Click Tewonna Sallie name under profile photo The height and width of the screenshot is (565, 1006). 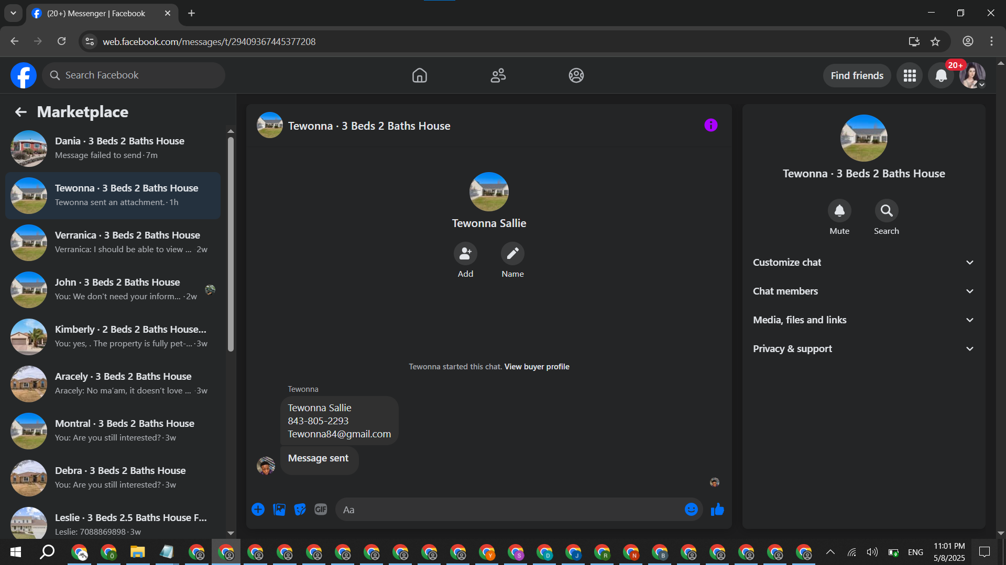click(x=489, y=223)
